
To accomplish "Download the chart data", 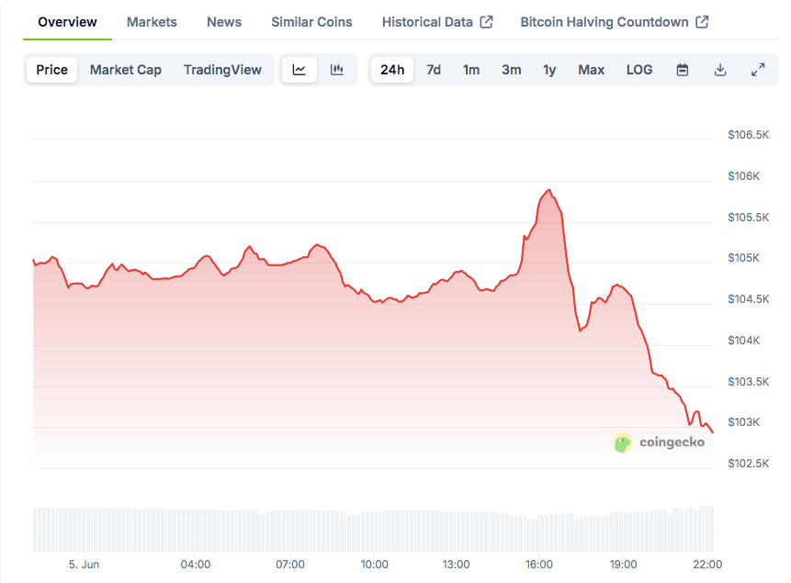I will click(720, 70).
